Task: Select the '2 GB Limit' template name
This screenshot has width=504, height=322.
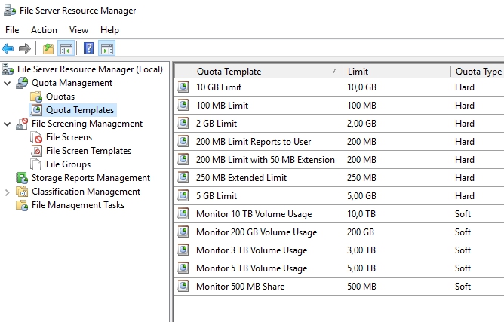Action: click(217, 124)
